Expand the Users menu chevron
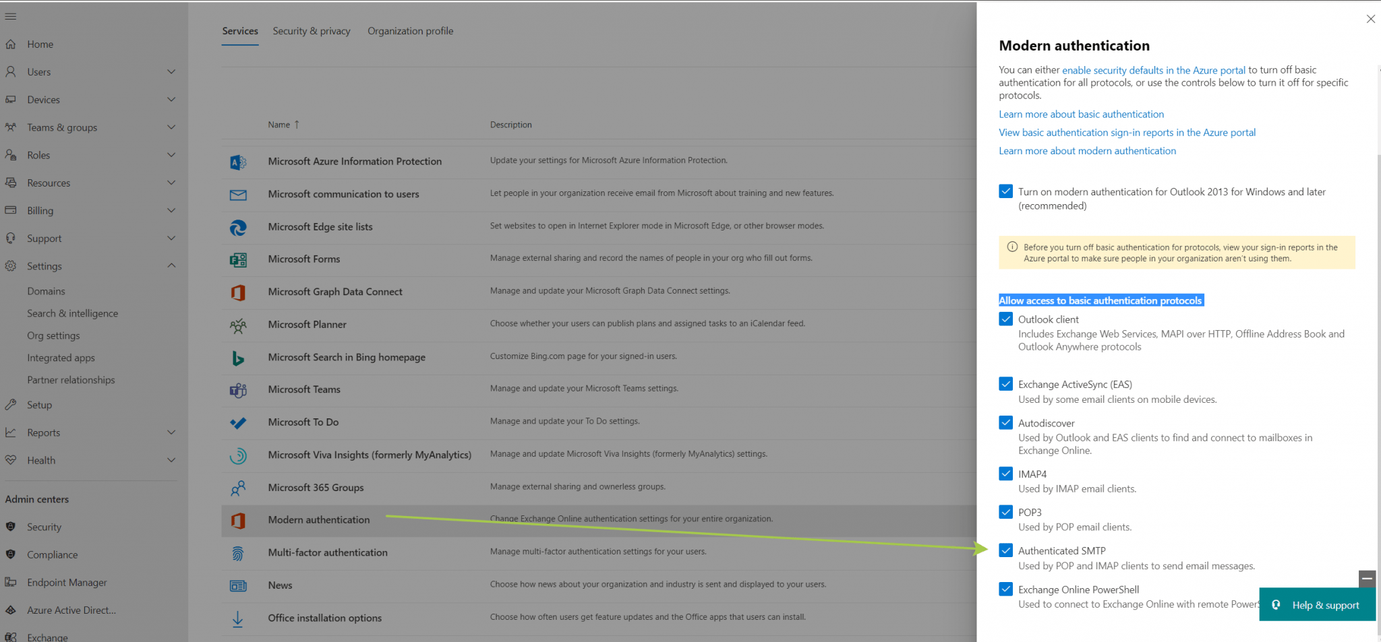The height and width of the screenshot is (642, 1381). point(171,71)
